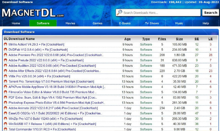Sort by the Size column header
220x131 pixels.
point(179,39)
